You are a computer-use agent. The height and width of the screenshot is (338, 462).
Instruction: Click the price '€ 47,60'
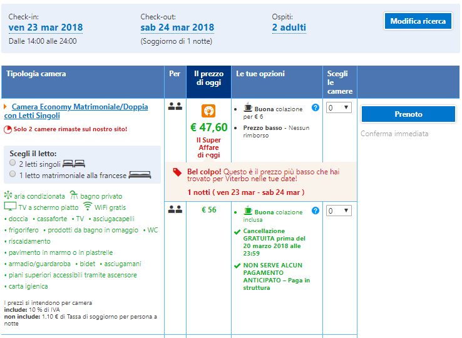(x=208, y=127)
